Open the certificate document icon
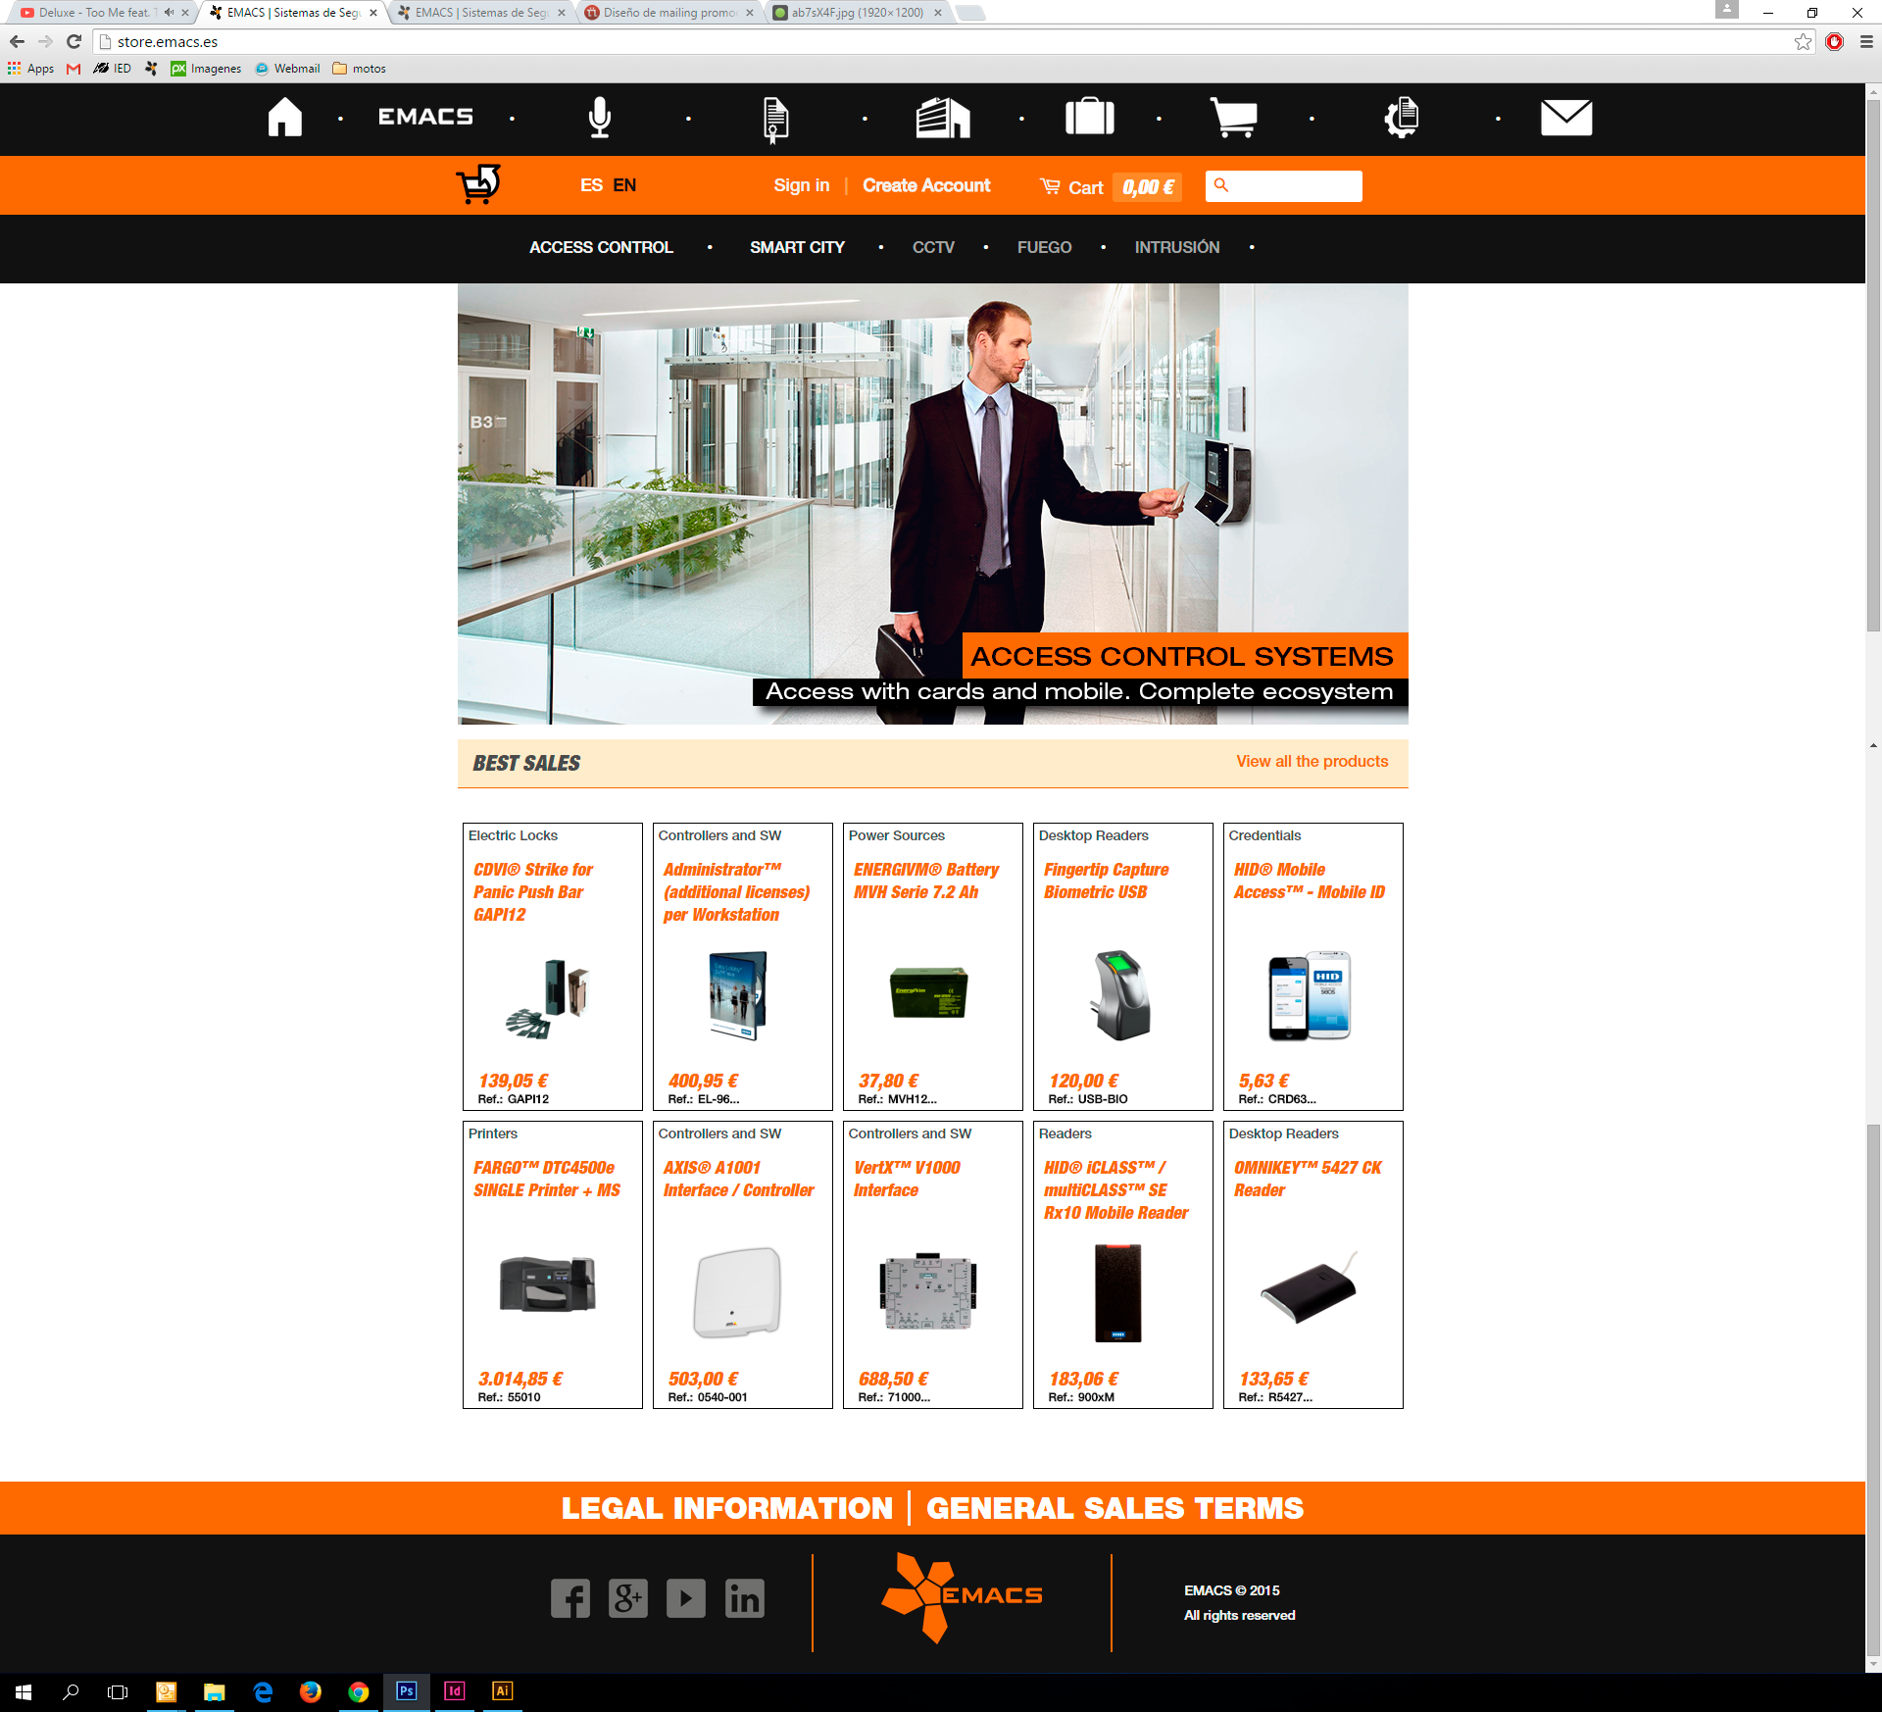The height and width of the screenshot is (1712, 1882). click(x=775, y=120)
